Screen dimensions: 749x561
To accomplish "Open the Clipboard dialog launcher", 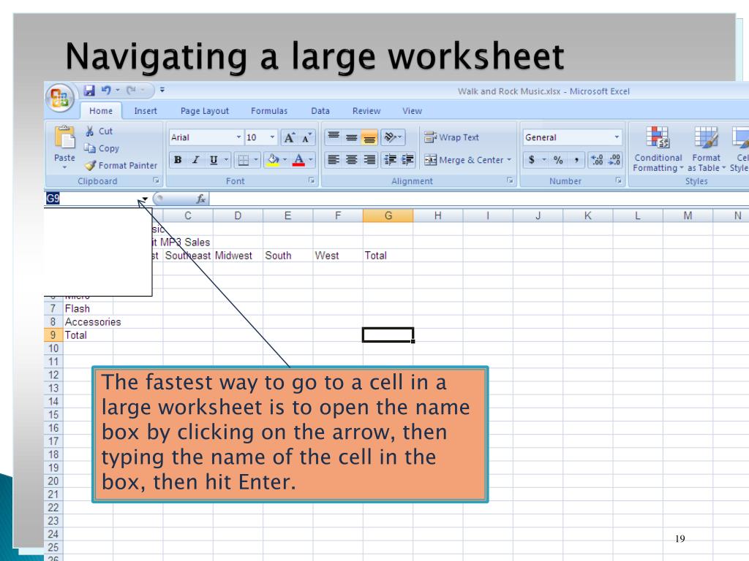I will point(156,180).
